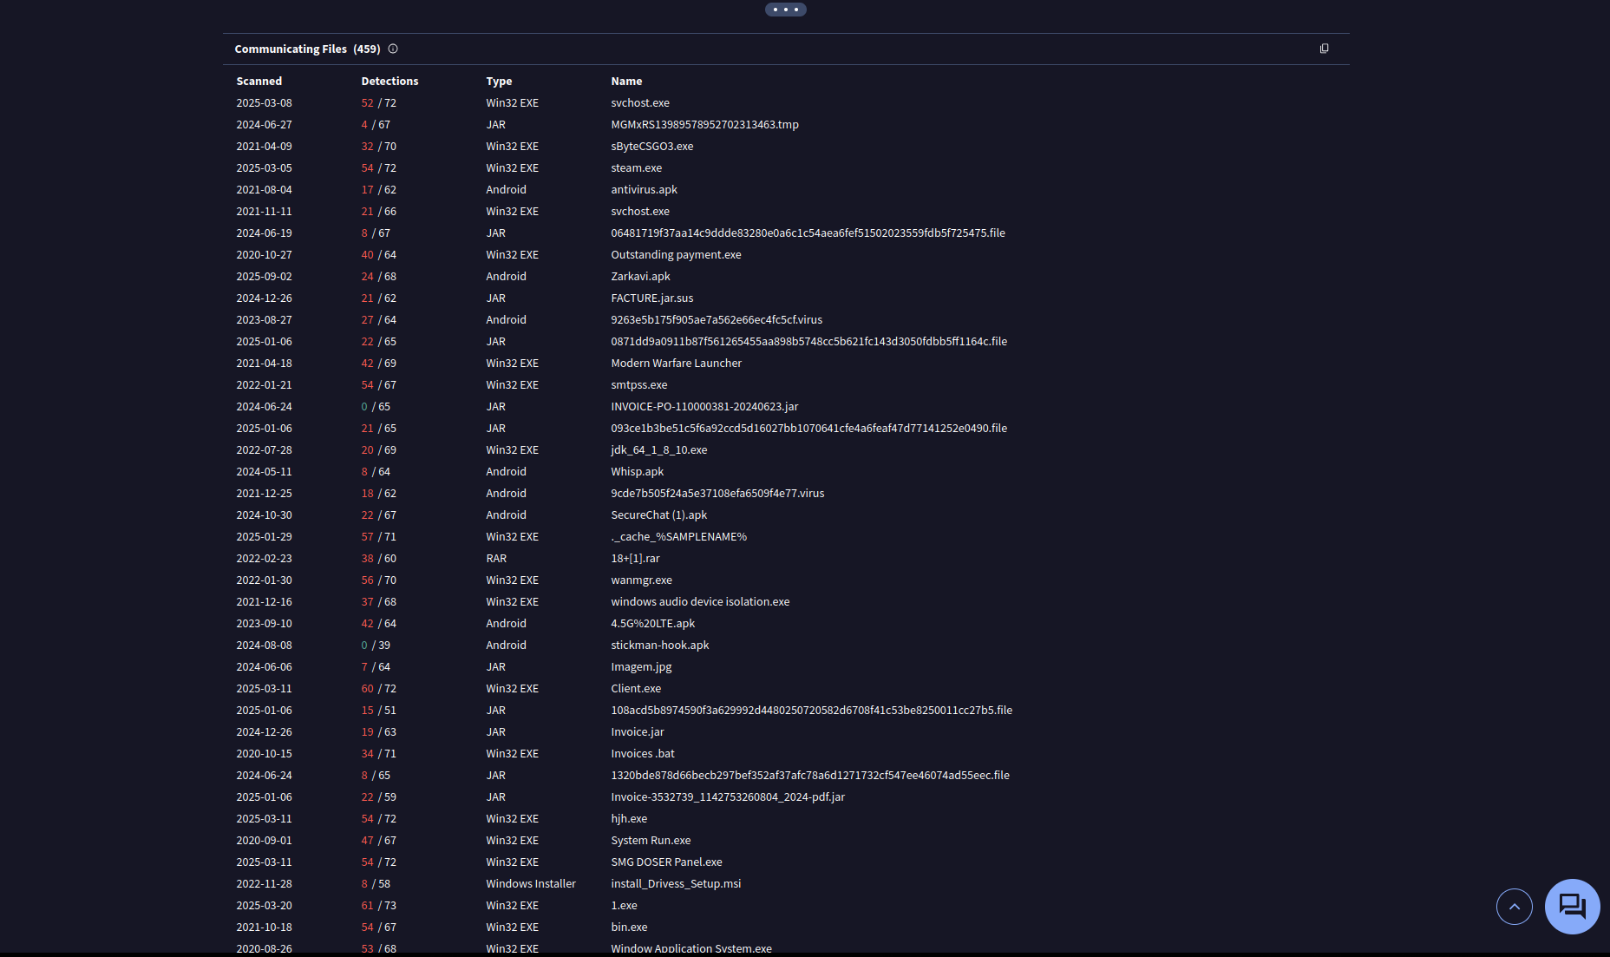Click the Whisp.apk file name
This screenshot has height=957, width=1610.
click(x=637, y=472)
